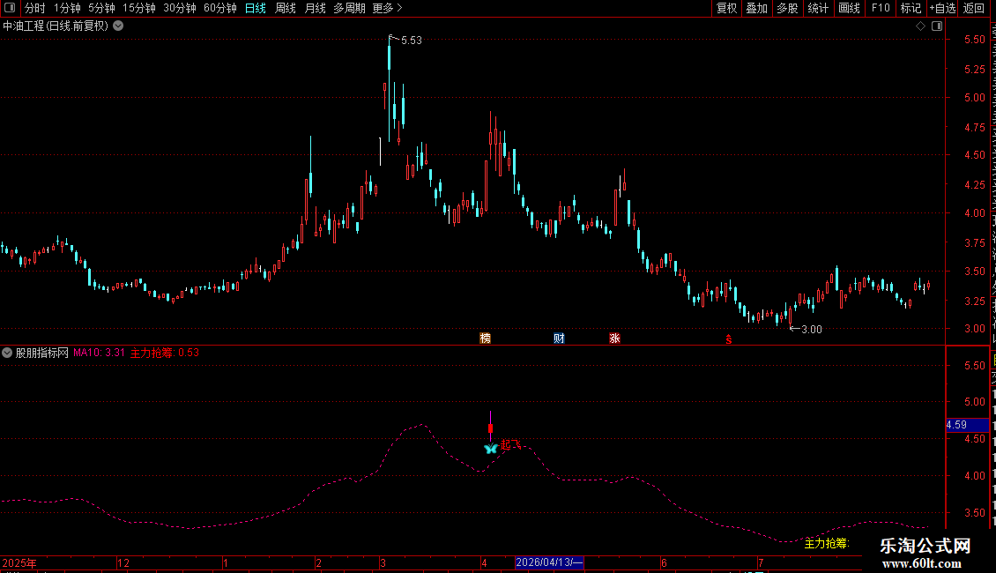Click the yellow 主力抢筹 label in indicator pane
The height and width of the screenshot is (573, 996).
pyautogui.click(x=827, y=544)
